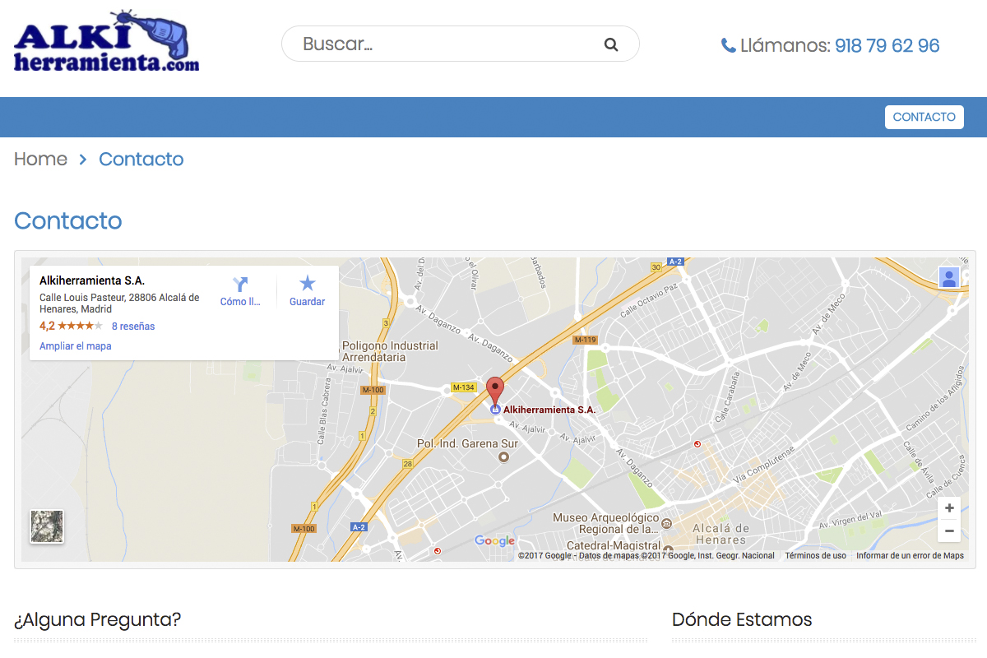The width and height of the screenshot is (987, 658).
Task: Call the number 918 79 62 96
Action: click(x=887, y=45)
